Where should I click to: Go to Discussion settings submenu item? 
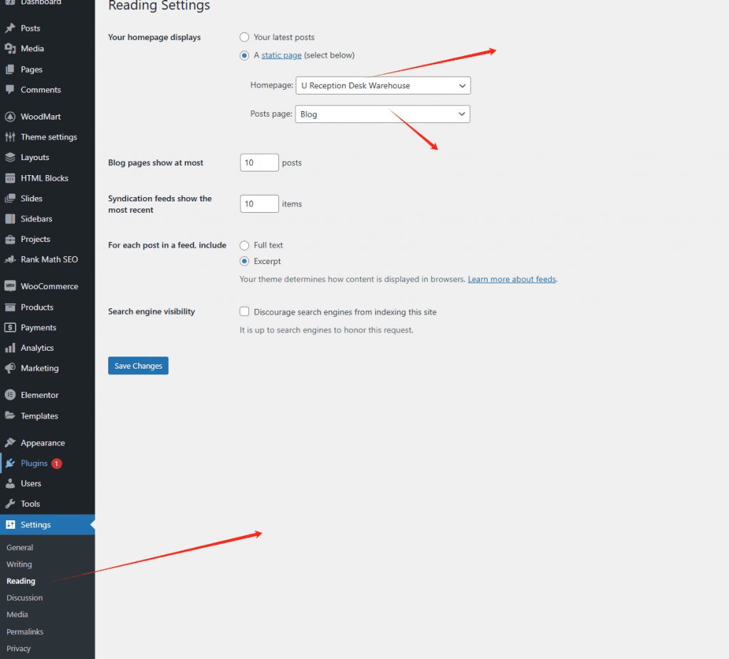coord(25,598)
